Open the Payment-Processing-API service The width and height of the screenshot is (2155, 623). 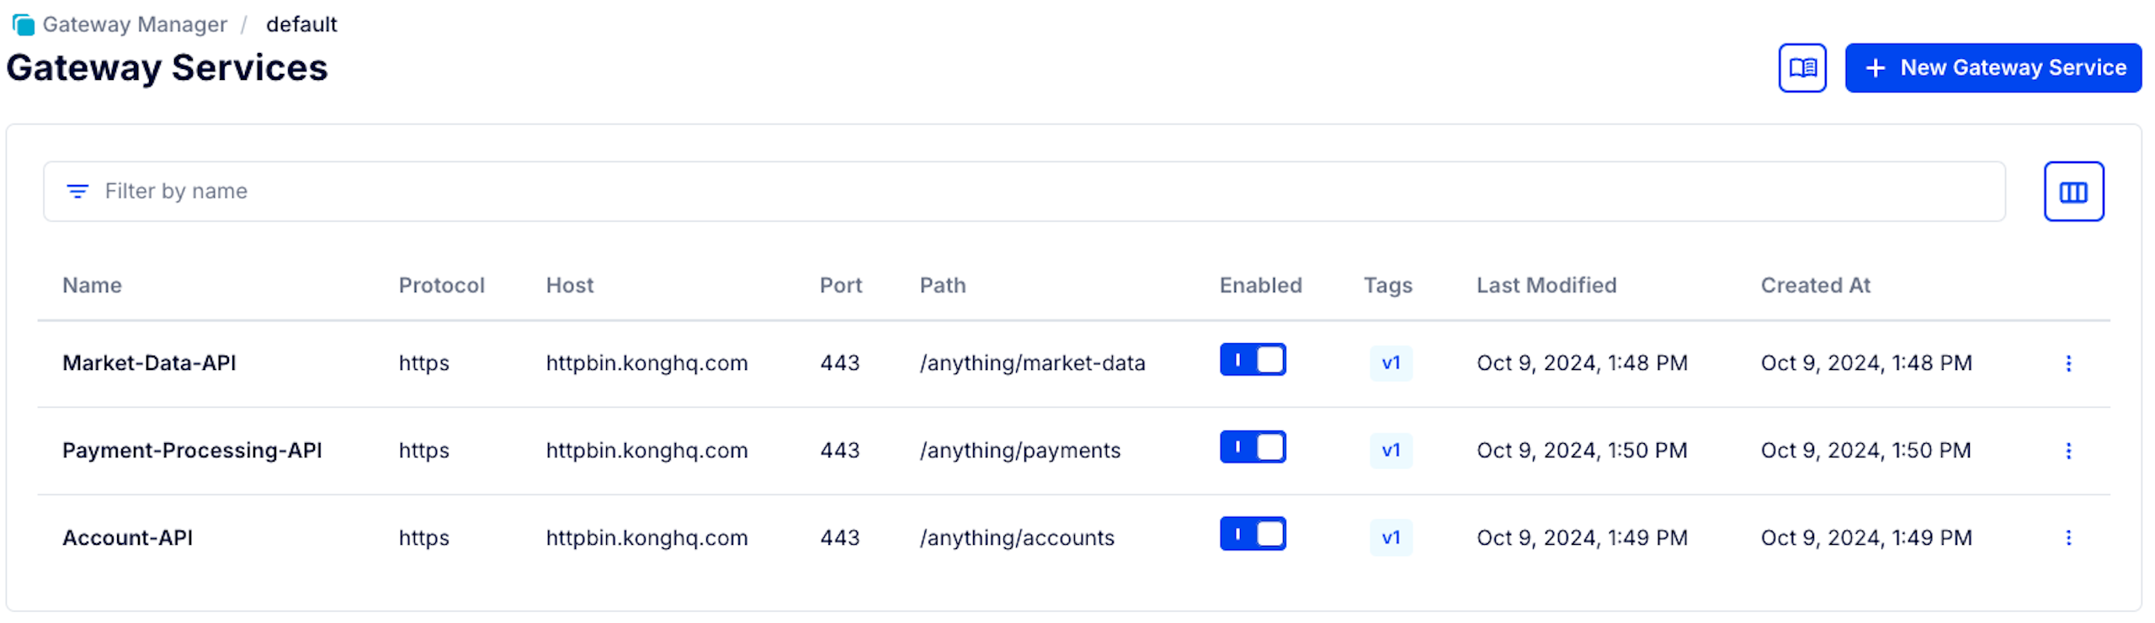(x=192, y=451)
